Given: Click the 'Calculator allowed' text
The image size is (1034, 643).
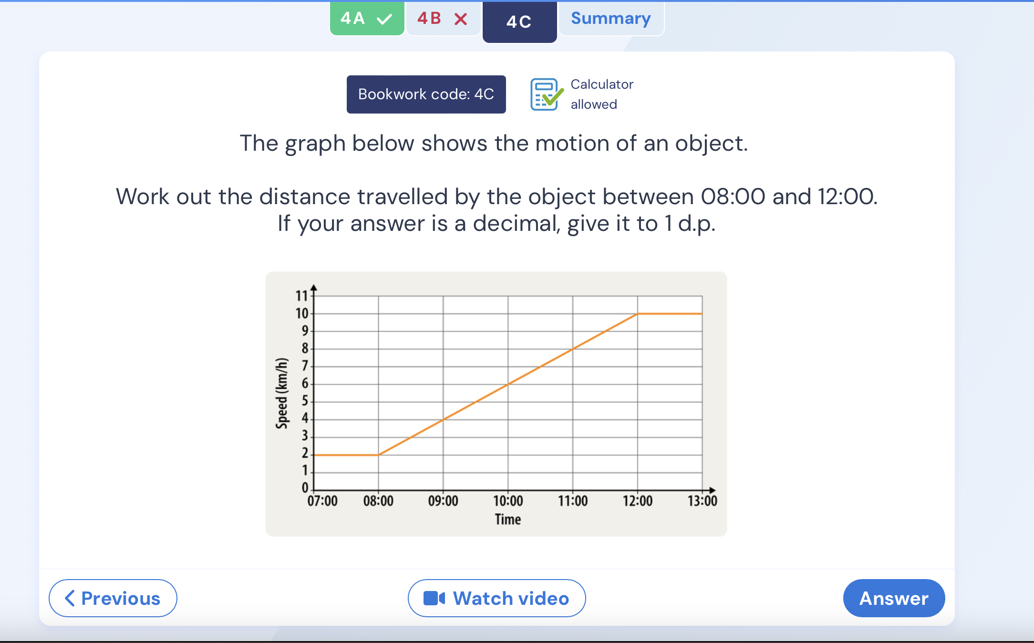Looking at the screenshot, I should tap(602, 94).
